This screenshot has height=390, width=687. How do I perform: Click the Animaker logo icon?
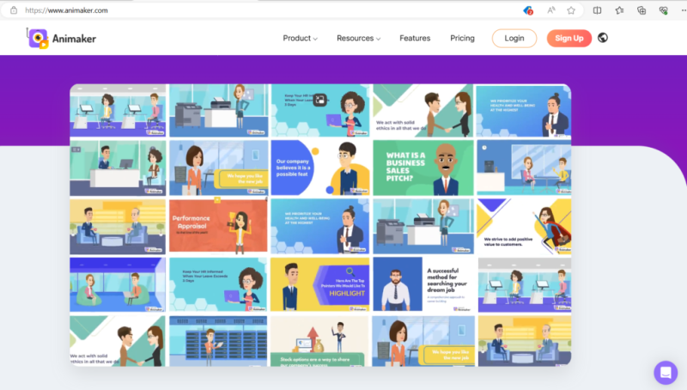[37, 38]
